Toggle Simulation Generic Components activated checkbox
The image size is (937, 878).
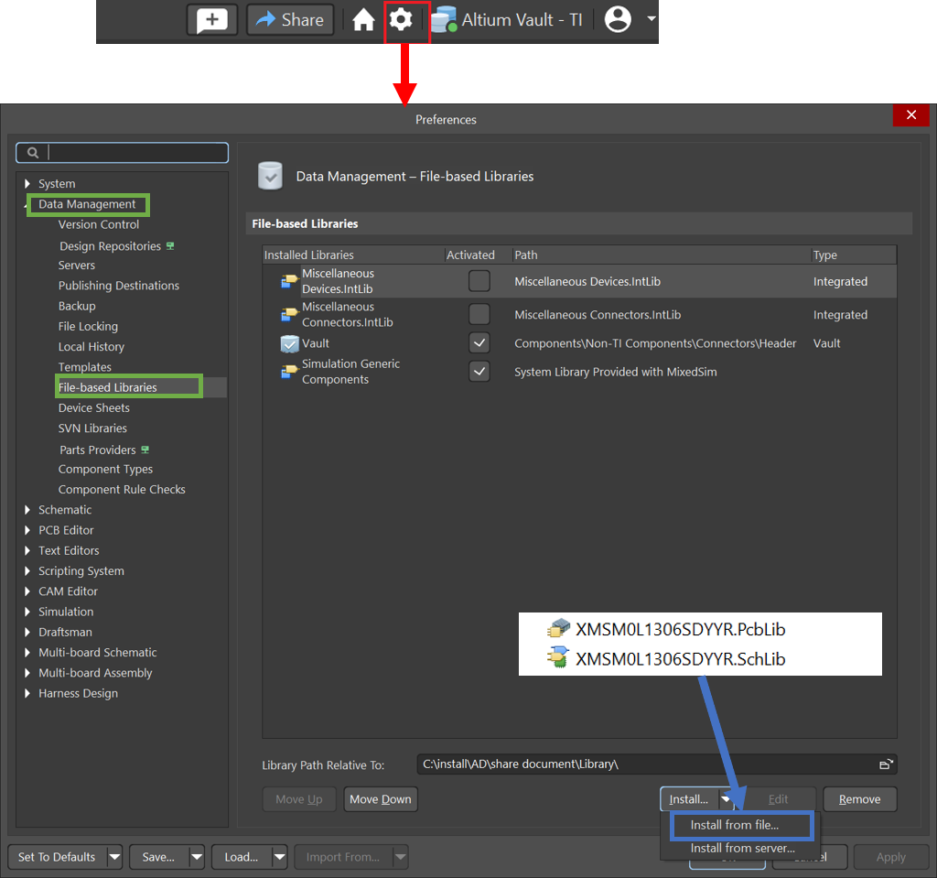tap(479, 372)
